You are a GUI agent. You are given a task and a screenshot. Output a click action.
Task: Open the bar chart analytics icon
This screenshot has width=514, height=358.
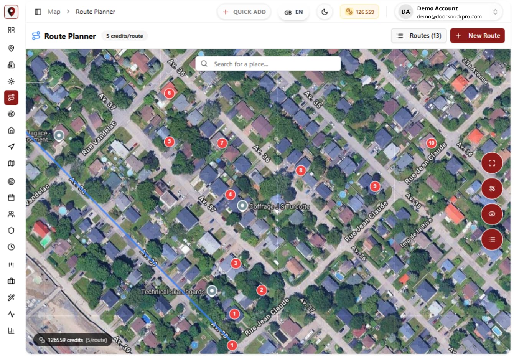pyautogui.click(x=11, y=330)
